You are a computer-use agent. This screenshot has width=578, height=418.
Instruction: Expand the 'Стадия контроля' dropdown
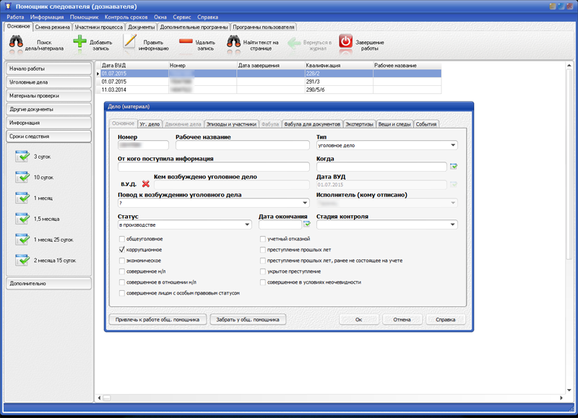453,225
